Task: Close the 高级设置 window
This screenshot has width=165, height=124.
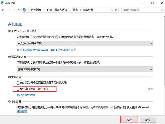Action: click(x=162, y=3)
